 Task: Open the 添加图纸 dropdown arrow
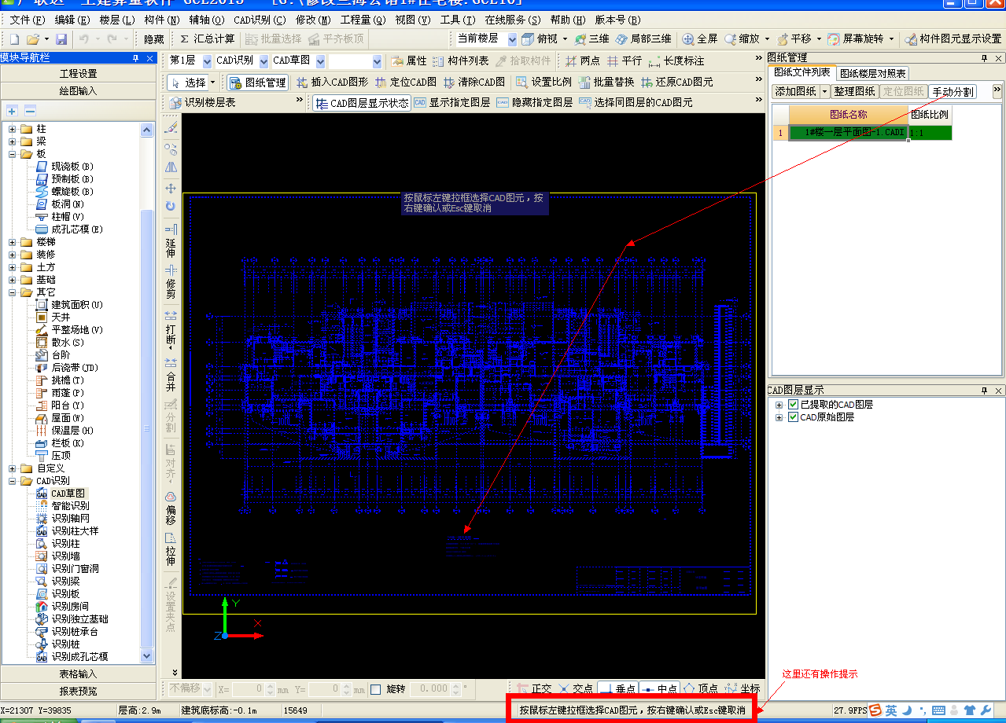[x=824, y=91]
